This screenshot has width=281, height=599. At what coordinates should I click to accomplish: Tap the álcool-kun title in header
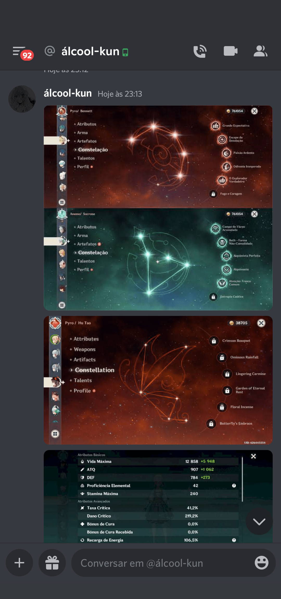pyautogui.click(x=90, y=51)
